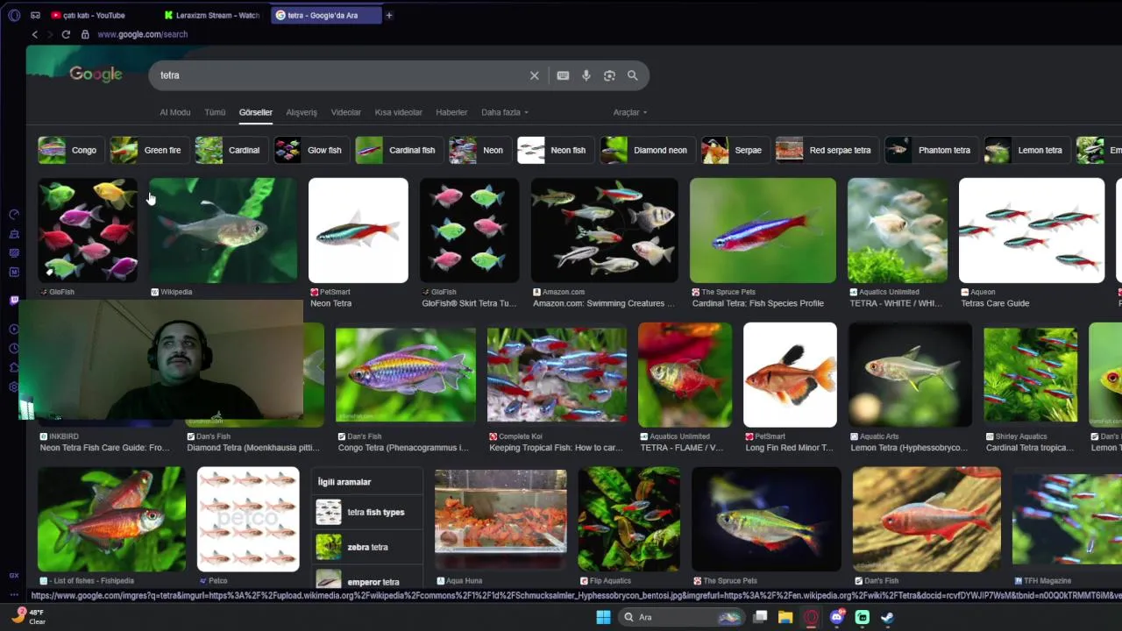Screen dimensions: 1122x631
Task: Open the settings gear in Opera sidebar
Action: pyautogui.click(x=14, y=386)
